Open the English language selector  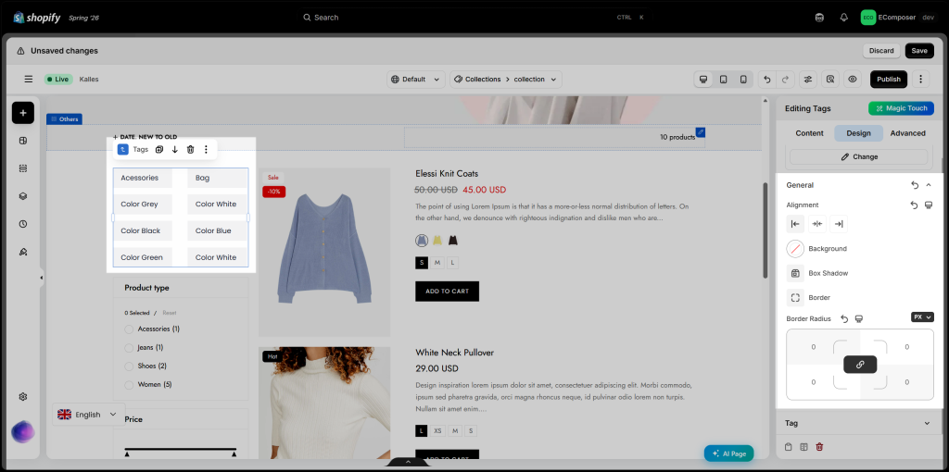coord(88,415)
